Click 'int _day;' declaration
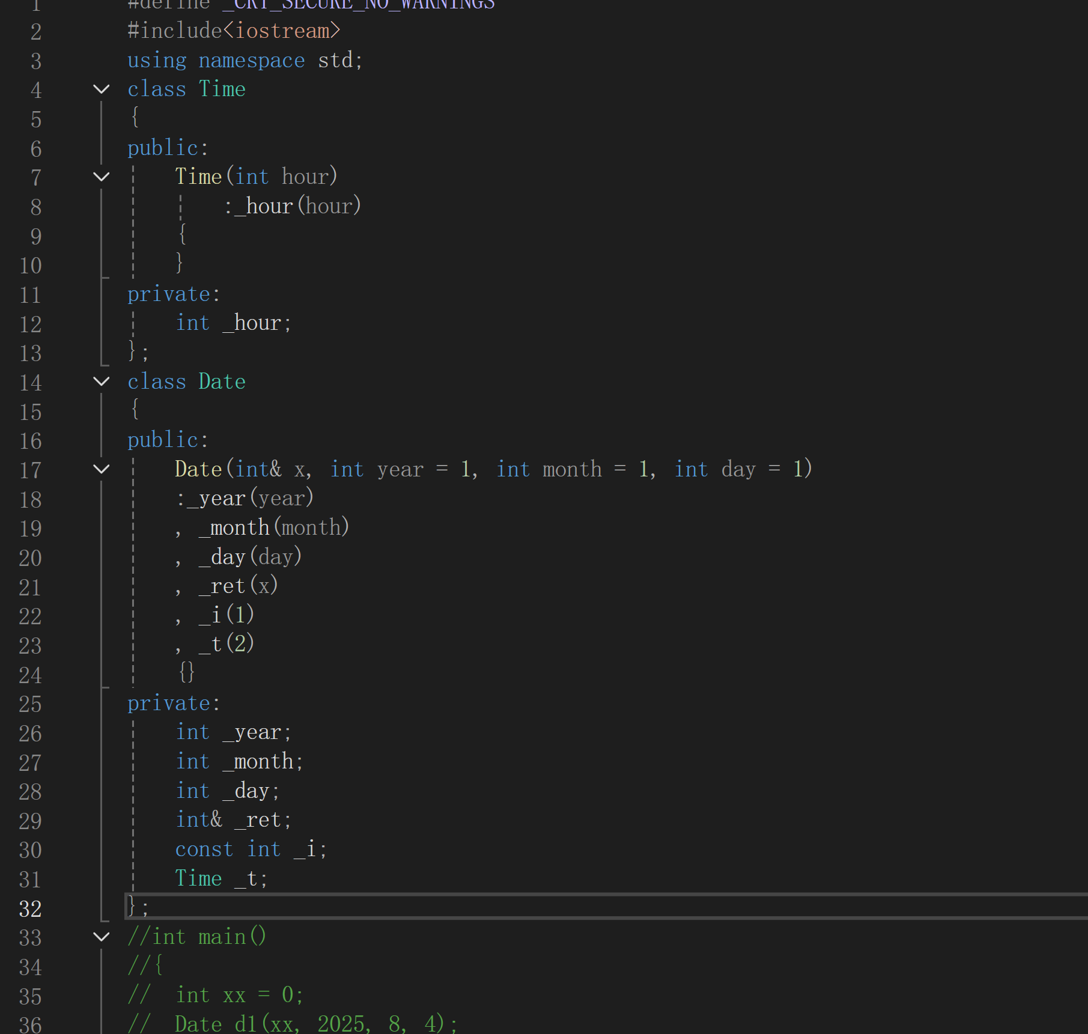Image resolution: width=1088 pixels, height=1034 pixels. tap(228, 791)
